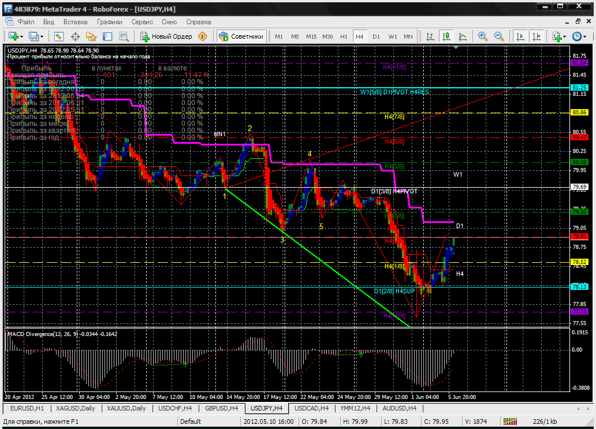Launch the Strategy Tester magnifier icon

coord(124,36)
